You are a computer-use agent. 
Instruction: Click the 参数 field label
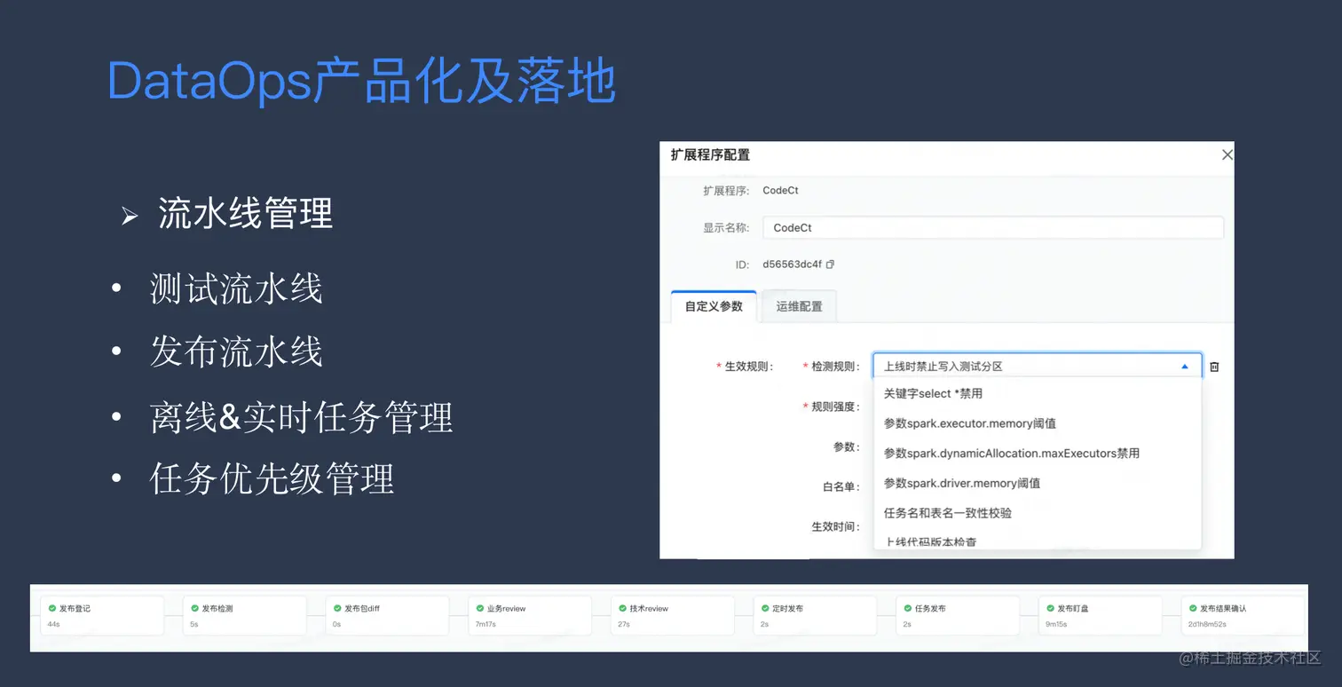[846, 446]
